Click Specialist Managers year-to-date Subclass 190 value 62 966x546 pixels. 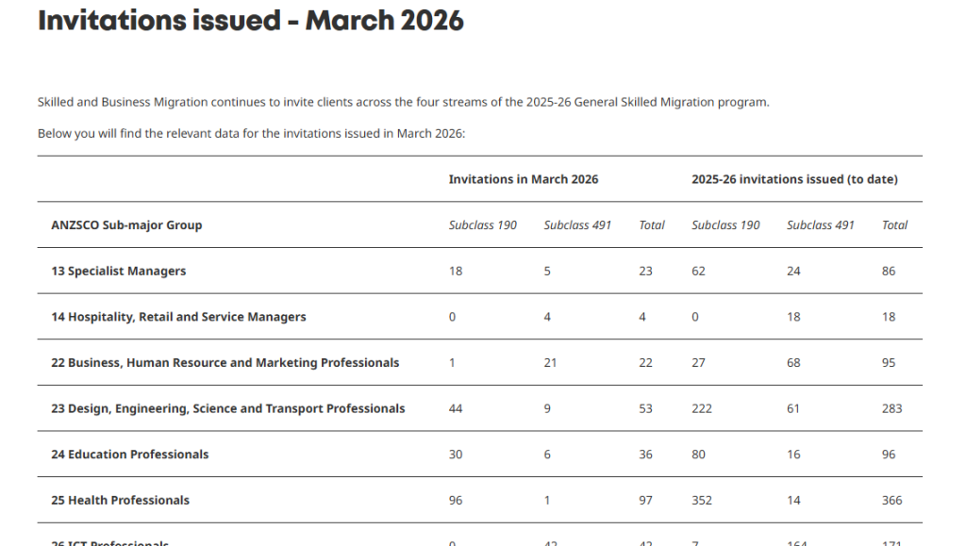[699, 272]
